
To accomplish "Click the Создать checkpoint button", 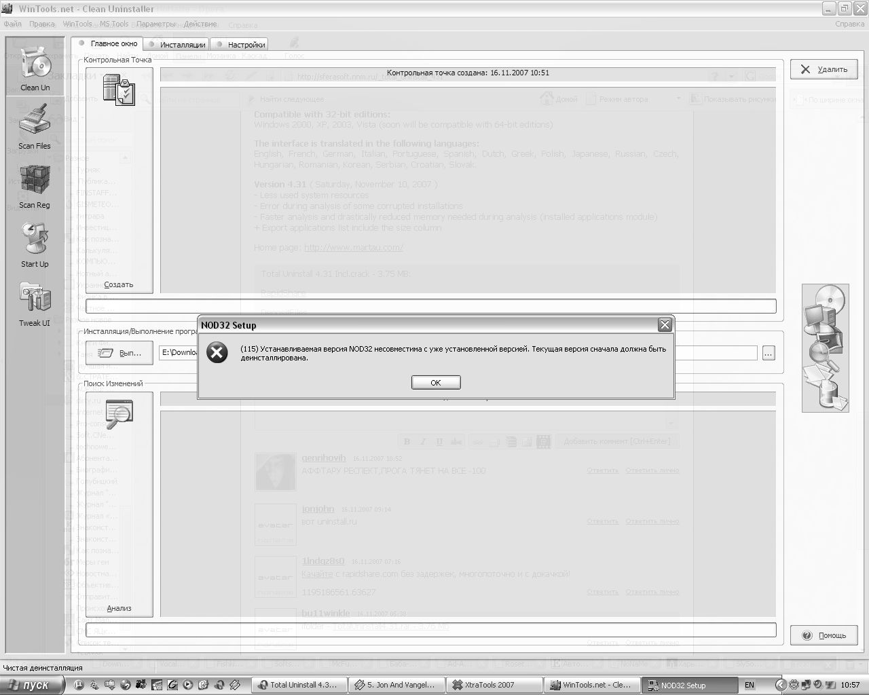I will pos(119,180).
